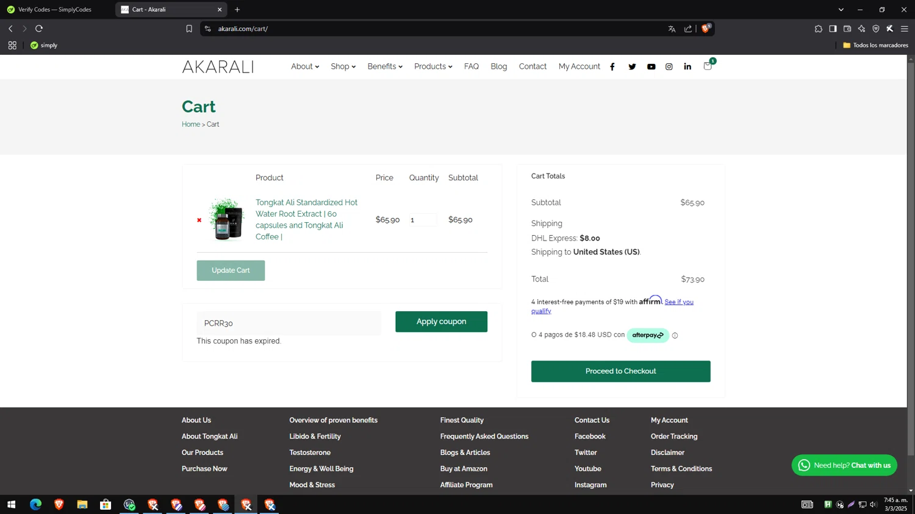915x514 pixels.
Task: Expand the About menu
Action: point(305,66)
